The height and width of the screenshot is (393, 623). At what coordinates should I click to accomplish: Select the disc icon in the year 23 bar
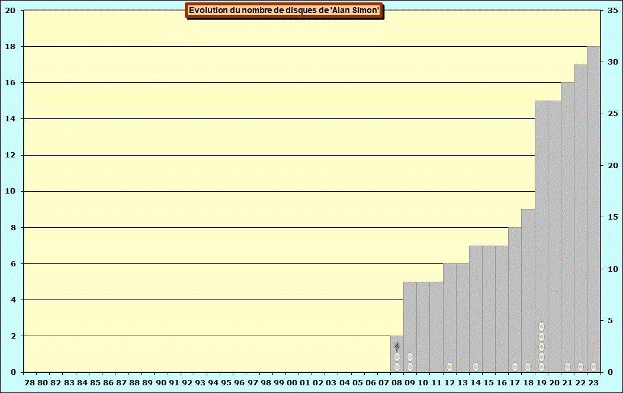pyautogui.click(x=593, y=367)
